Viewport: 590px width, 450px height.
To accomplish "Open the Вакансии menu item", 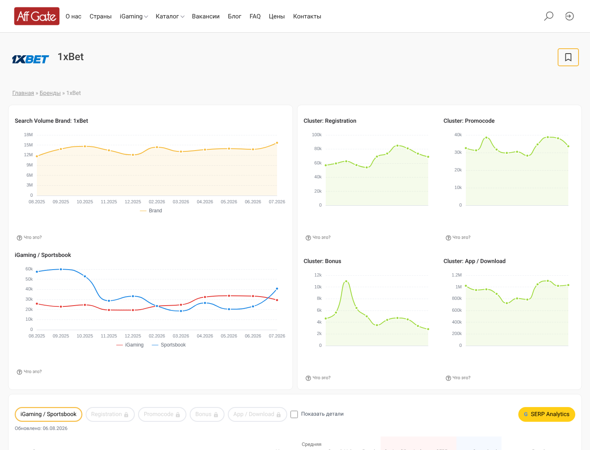I will (x=206, y=16).
